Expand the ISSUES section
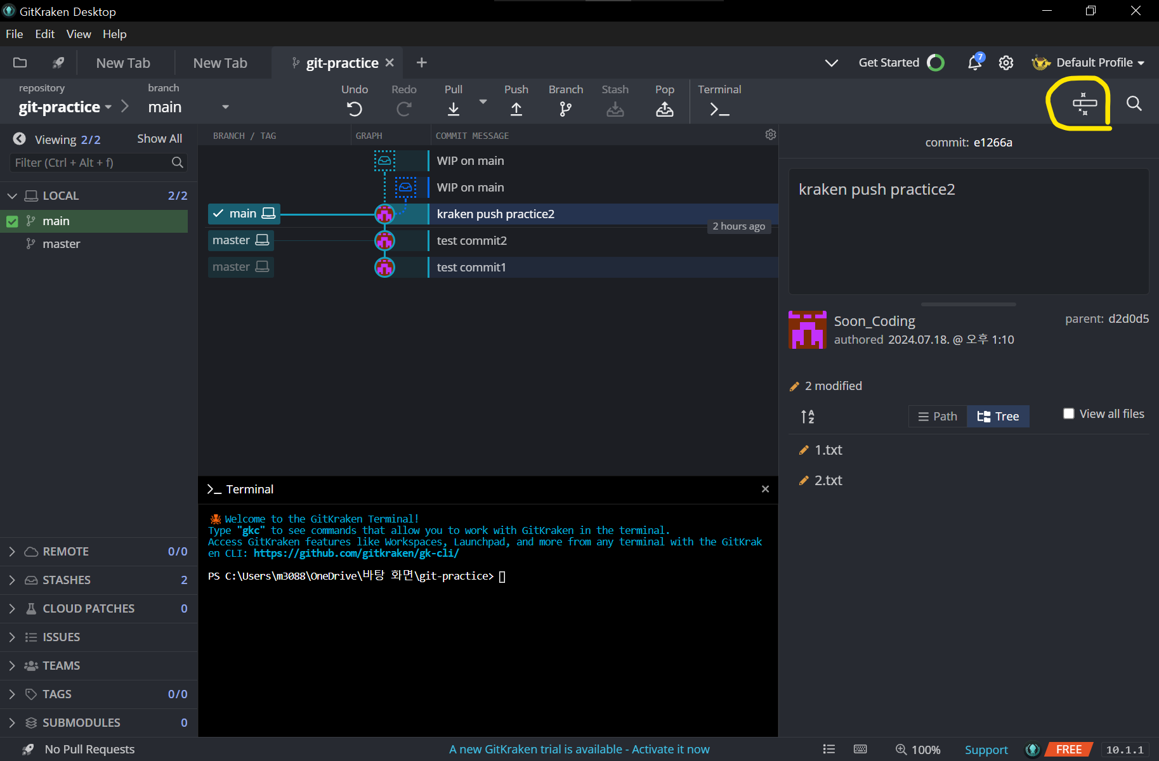This screenshot has width=1159, height=761. 12,637
